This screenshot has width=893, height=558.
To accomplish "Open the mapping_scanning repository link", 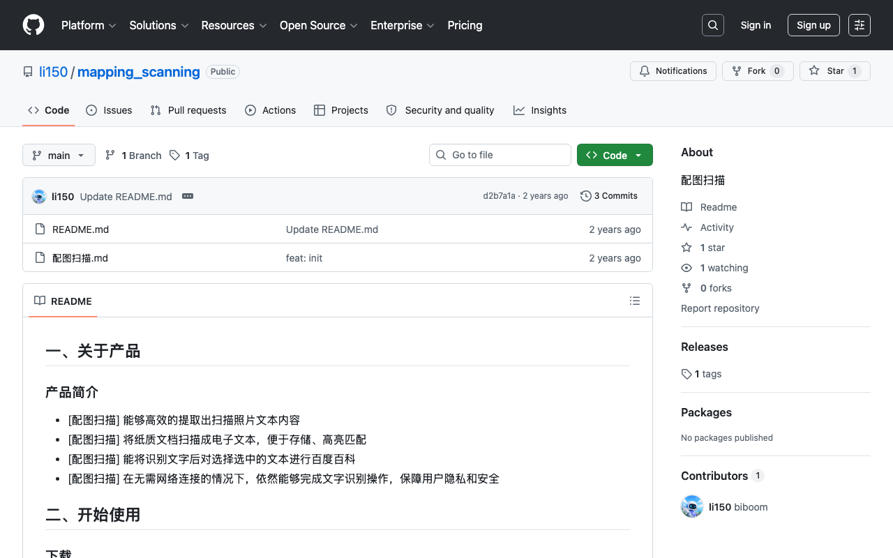I will coord(139,72).
